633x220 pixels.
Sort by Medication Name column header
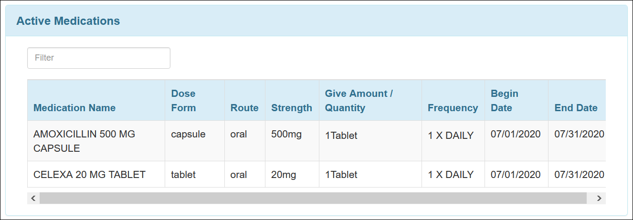74,108
